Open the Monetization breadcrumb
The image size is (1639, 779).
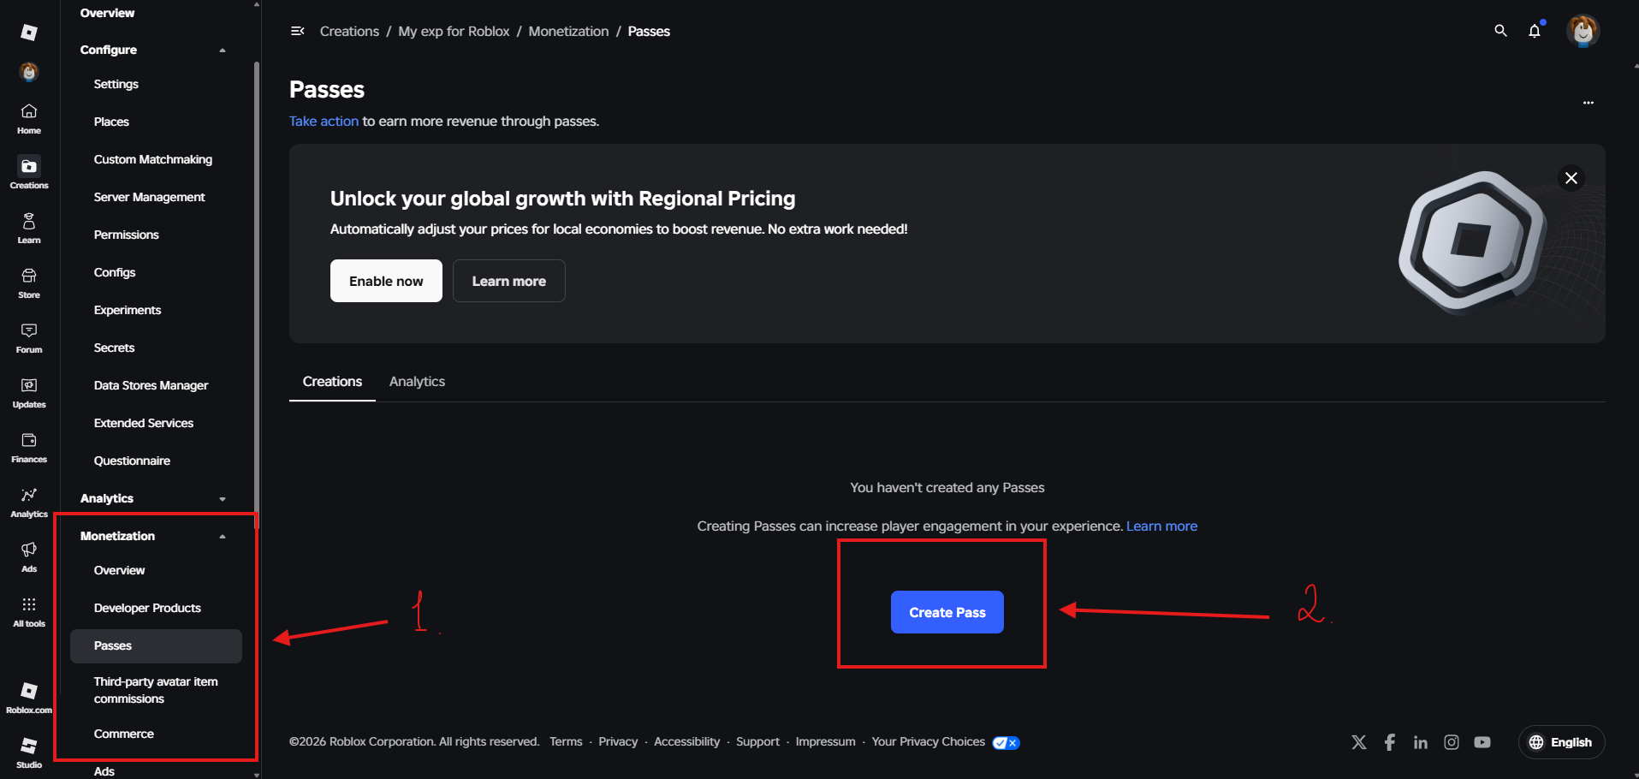pyautogui.click(x=568, y=32)
